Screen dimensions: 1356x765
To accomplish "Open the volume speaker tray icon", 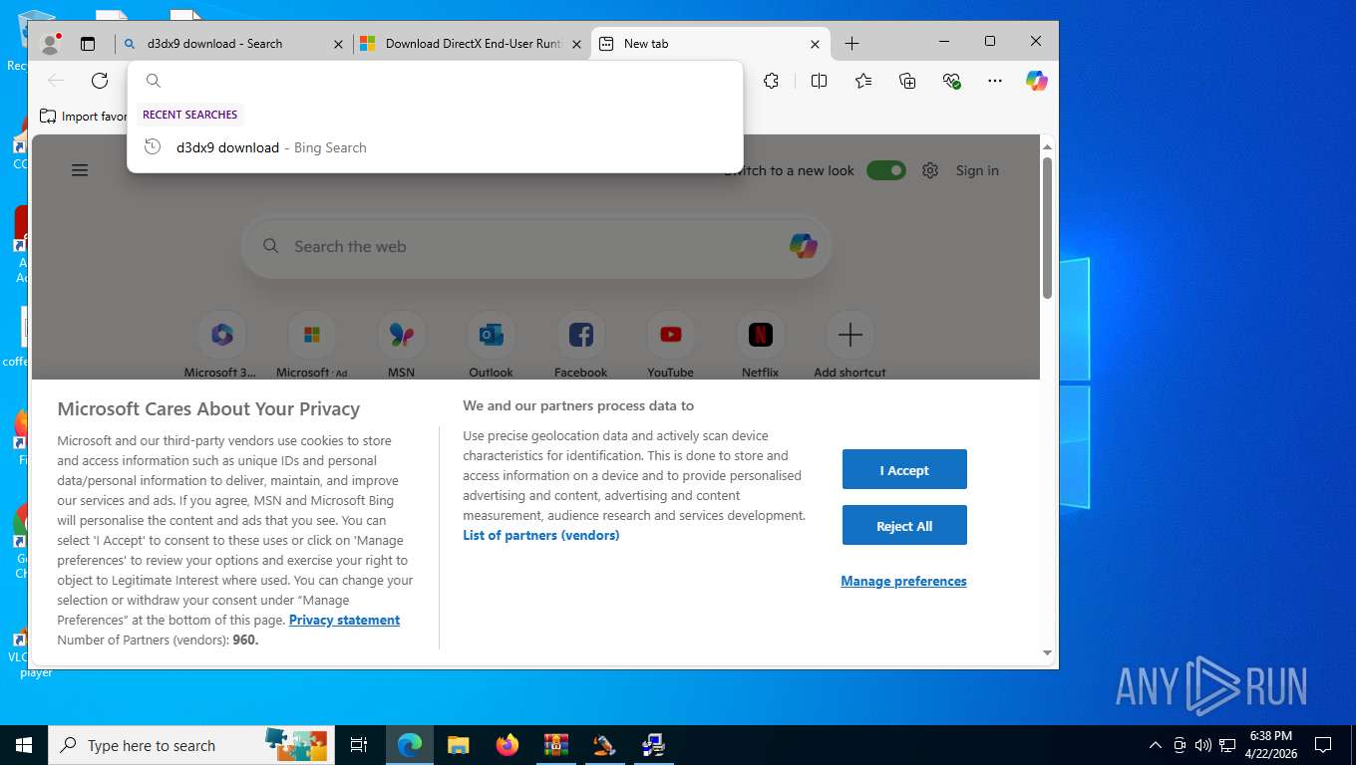I will point(1203,745).
